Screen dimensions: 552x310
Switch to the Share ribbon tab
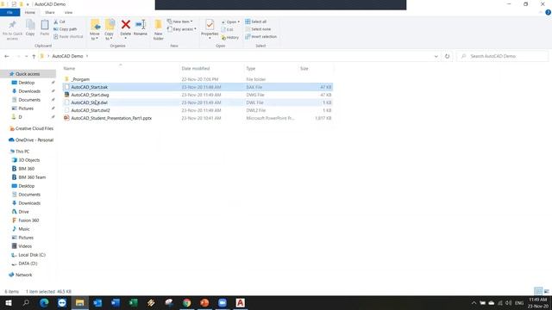50,13
